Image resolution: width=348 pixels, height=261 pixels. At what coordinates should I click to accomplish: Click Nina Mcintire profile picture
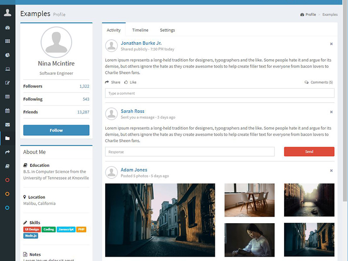57,42
